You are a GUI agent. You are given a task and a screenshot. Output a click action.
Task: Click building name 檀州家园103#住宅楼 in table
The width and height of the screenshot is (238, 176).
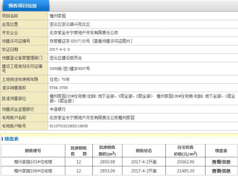tap(33, 162)
